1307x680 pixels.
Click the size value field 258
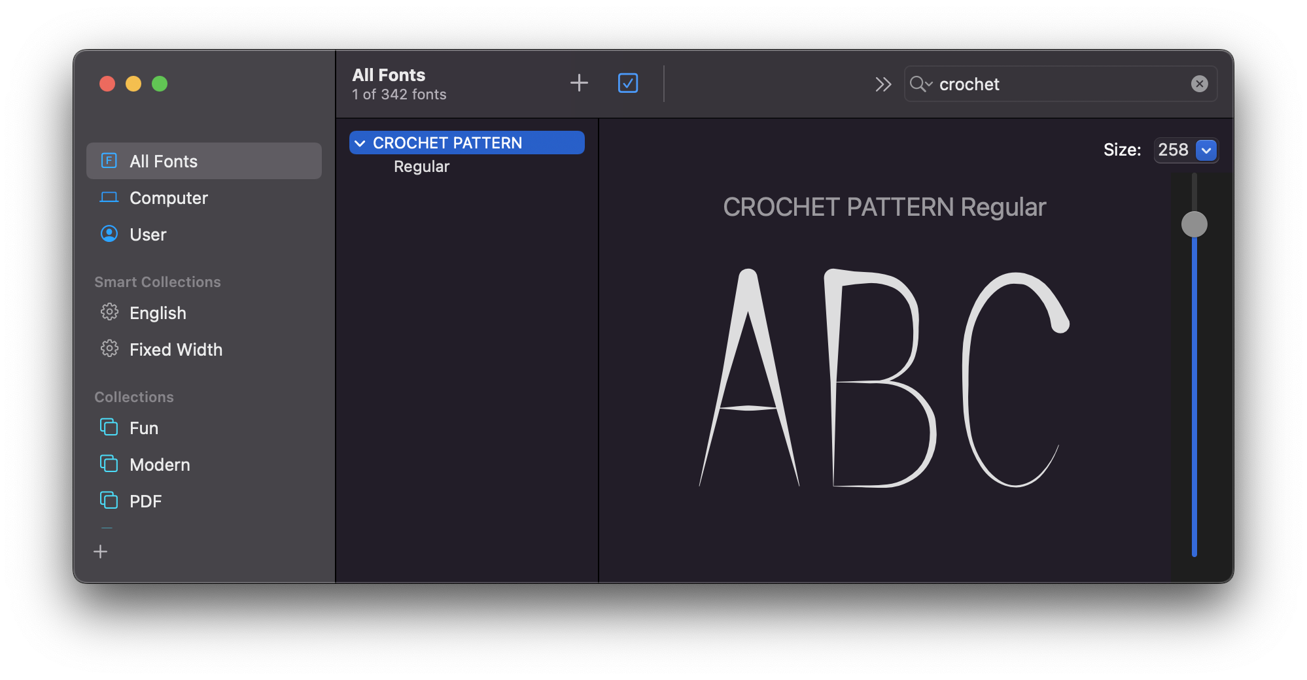coord(1174,150)
